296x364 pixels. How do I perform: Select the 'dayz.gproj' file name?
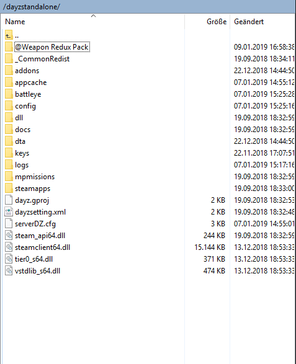click(x=32, y=200)
